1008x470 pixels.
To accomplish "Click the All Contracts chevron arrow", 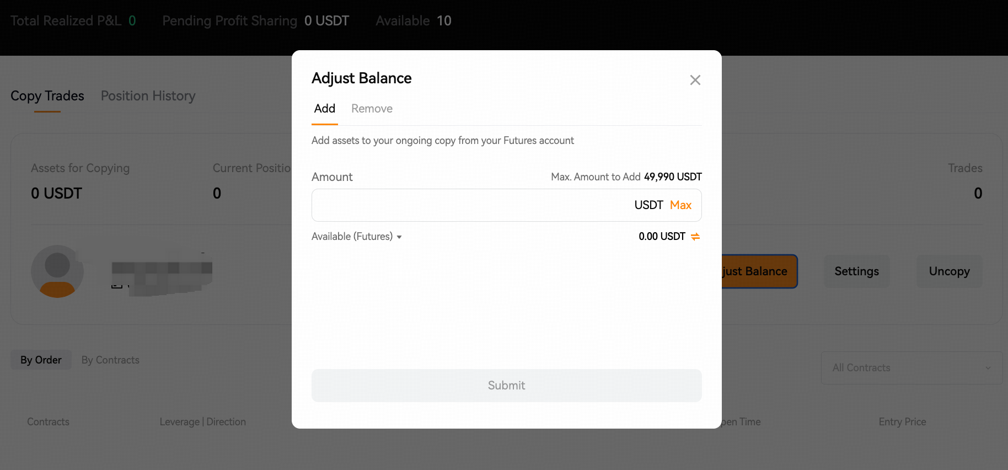I will (x=988, y=368).
